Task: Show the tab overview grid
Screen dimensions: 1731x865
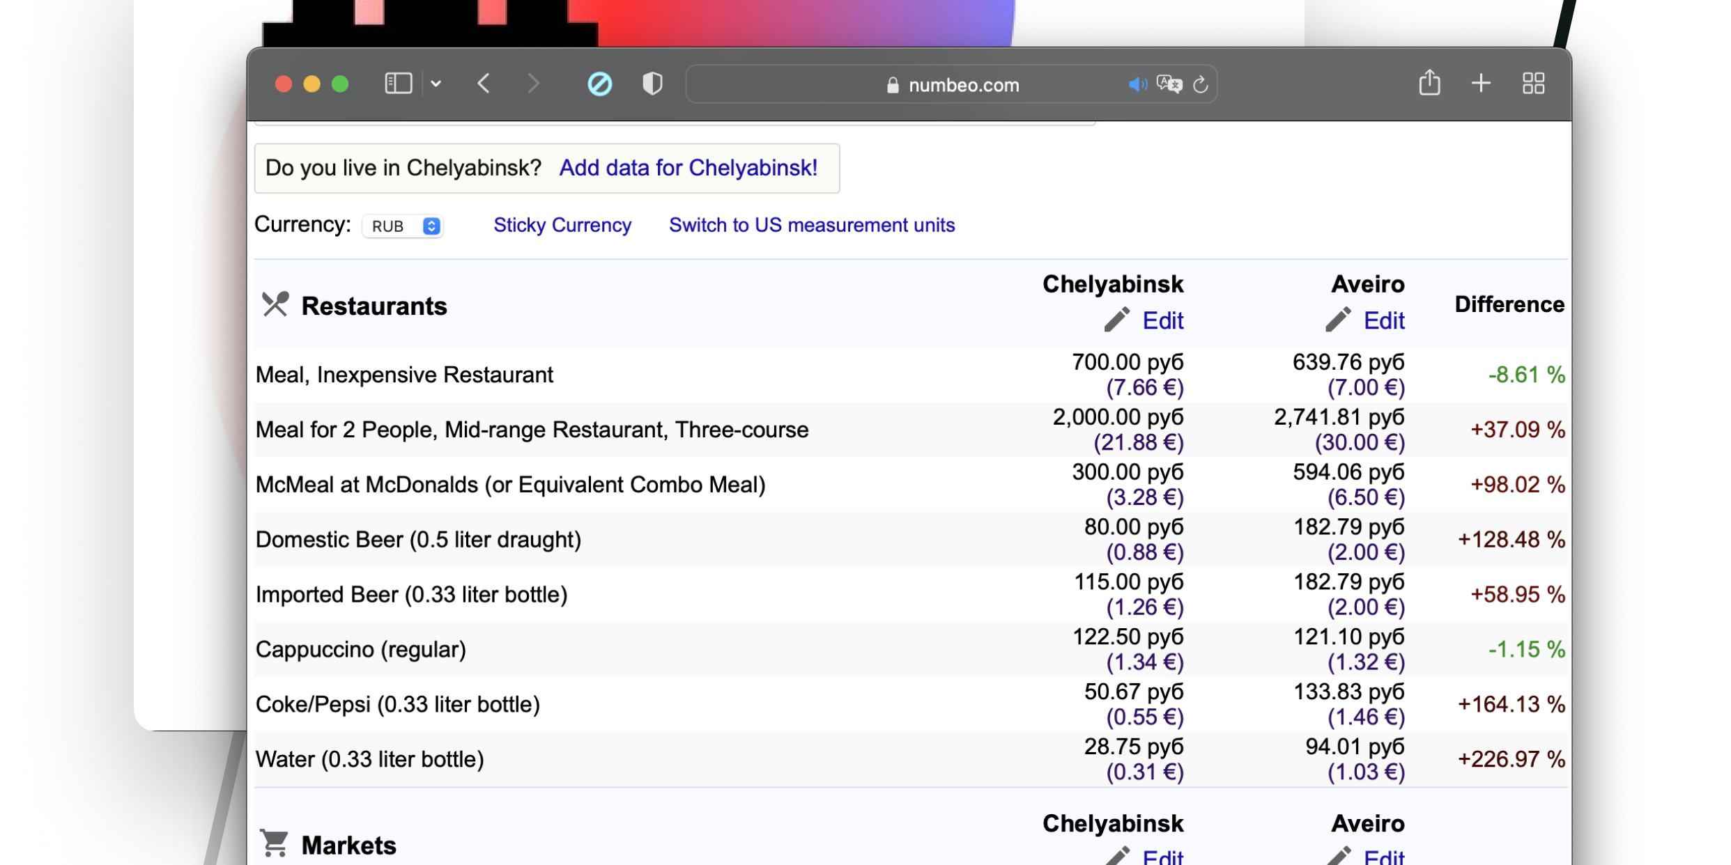Action: (x=1533, y=84)
